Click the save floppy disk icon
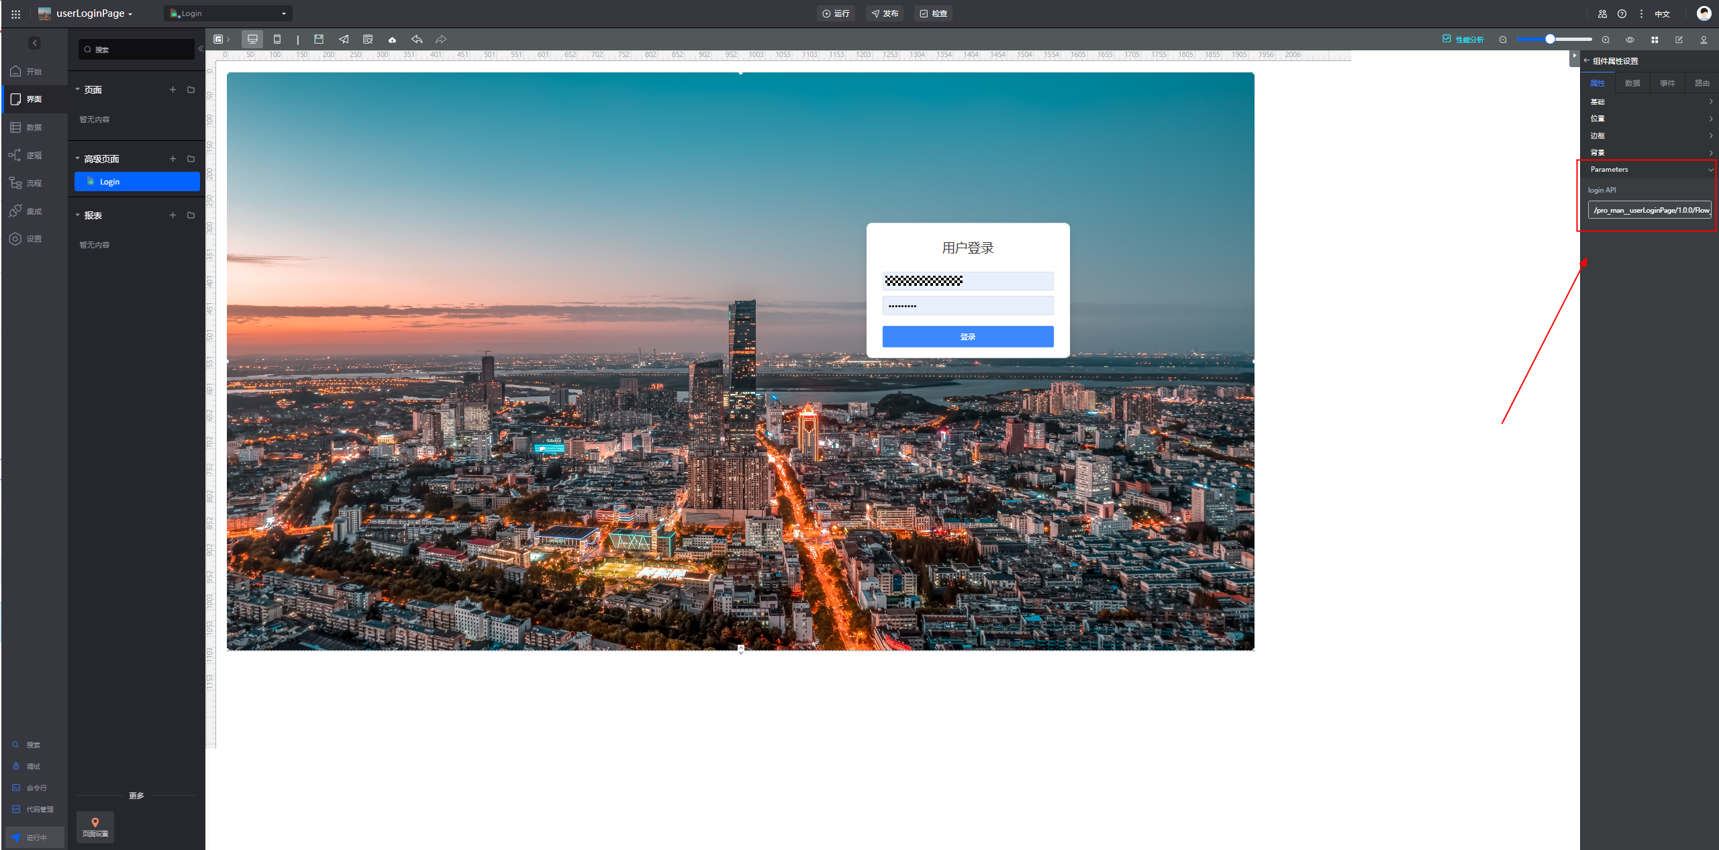Screen dimensions: 1719x850 click(319, 40)
